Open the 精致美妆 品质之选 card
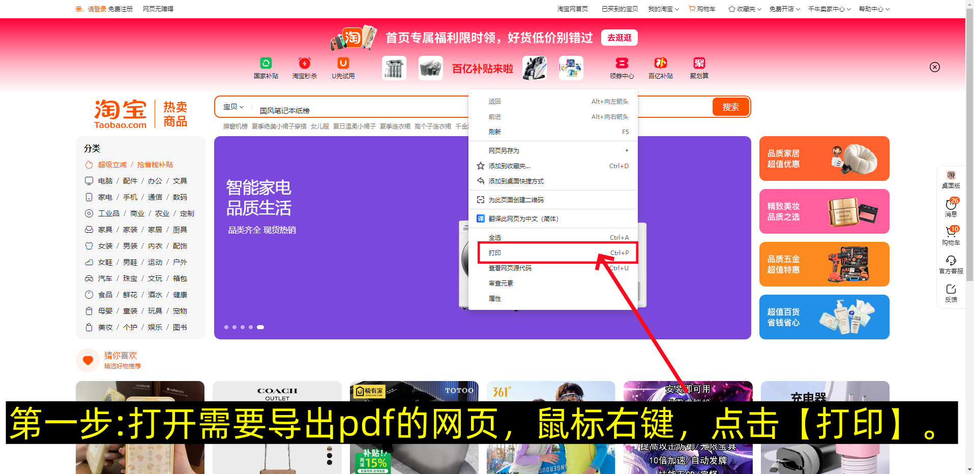 [x=824, y=211]
